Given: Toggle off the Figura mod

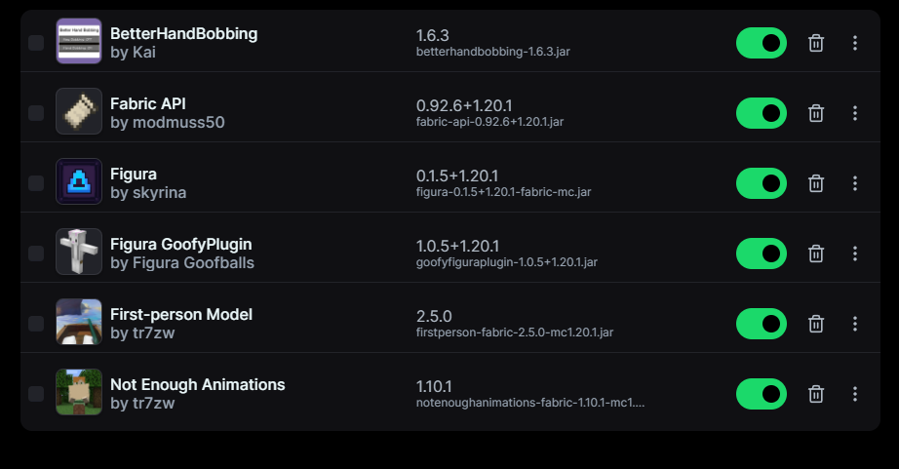Looking at the screenshot, I should pyautogui.click(x=761, y=183).
